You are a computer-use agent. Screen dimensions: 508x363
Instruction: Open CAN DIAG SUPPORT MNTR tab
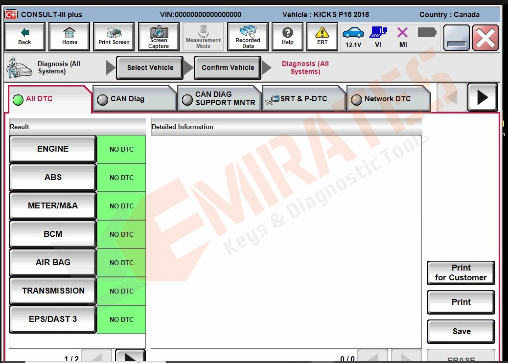click(219, 99)
